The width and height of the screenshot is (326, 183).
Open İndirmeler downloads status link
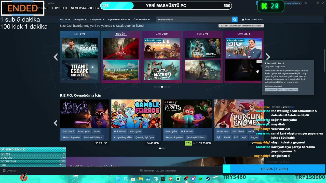click(158, 171)
